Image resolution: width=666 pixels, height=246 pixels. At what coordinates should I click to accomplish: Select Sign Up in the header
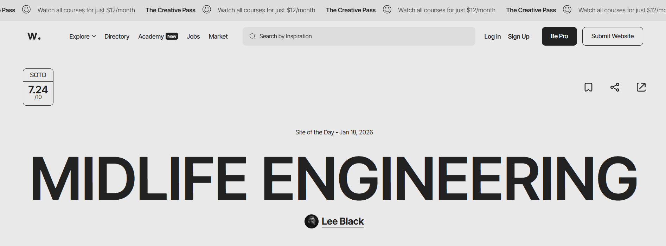(x=519, y=36)
